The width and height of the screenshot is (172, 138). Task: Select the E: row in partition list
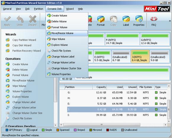[117, 104]
